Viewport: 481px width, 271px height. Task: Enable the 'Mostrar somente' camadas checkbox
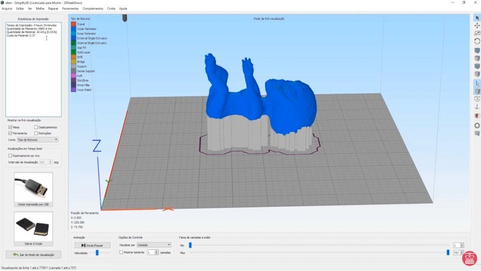pyautogui.click(x=121, y=253)
